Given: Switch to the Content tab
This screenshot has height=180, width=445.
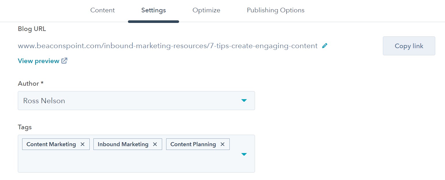Looking at the screenshot, I should point(103,10).
